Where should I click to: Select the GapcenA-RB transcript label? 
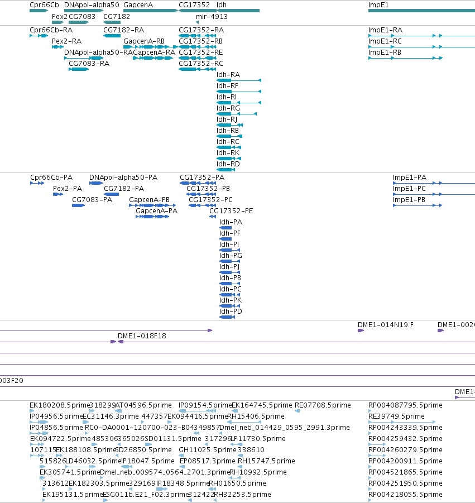[144, 41]
